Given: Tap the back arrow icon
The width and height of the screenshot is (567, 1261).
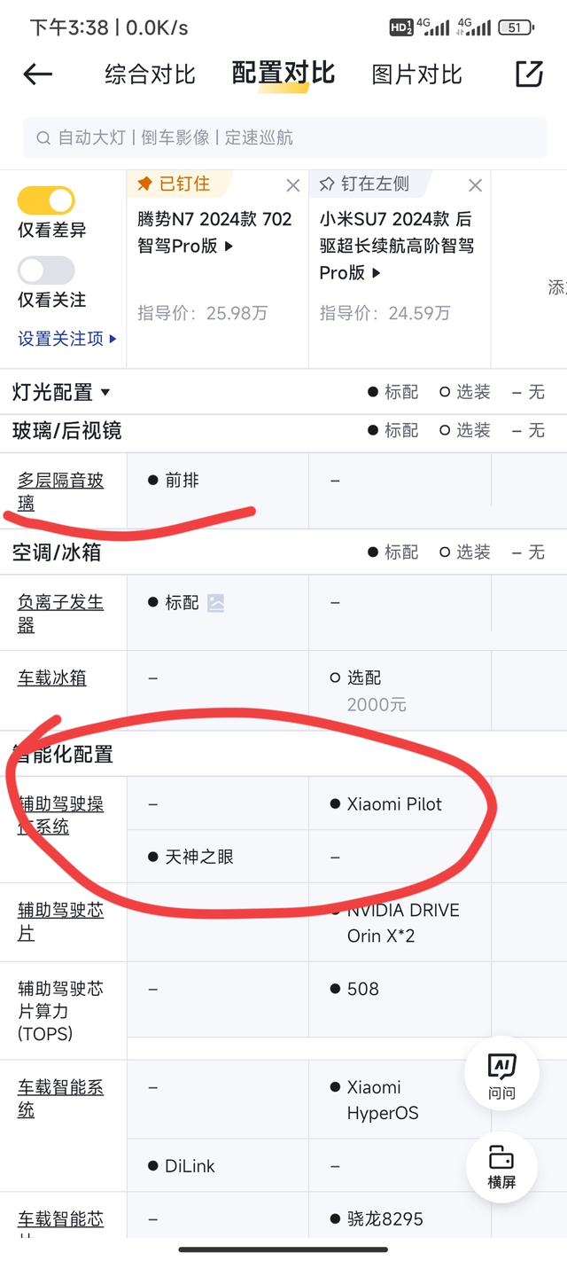Looking at the screenshot, I should tap(37, 74).
